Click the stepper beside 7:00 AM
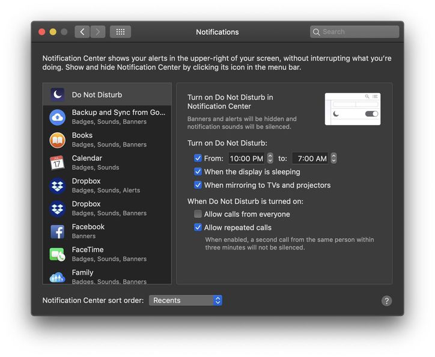Viewport: 435px width, 357px height. [333, 159]
